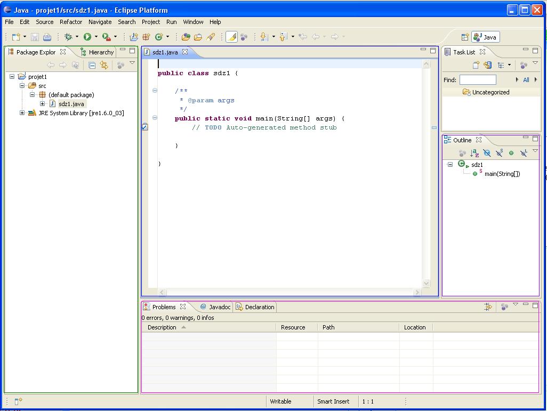Toggle Hide Non-Public Members in Outline toolbar

pyautogui.click(x=511, y=153)
